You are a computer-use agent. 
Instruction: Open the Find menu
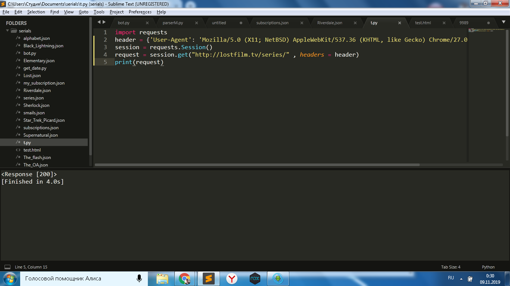click(55, 12)
